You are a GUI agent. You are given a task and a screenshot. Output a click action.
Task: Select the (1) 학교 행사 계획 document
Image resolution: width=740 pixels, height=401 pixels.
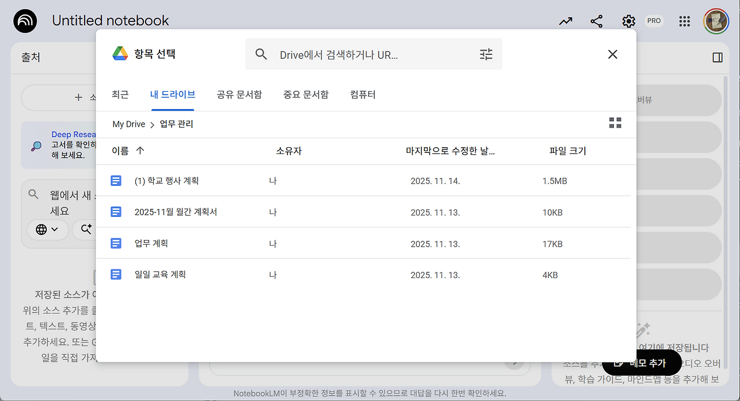coord(363,181)
